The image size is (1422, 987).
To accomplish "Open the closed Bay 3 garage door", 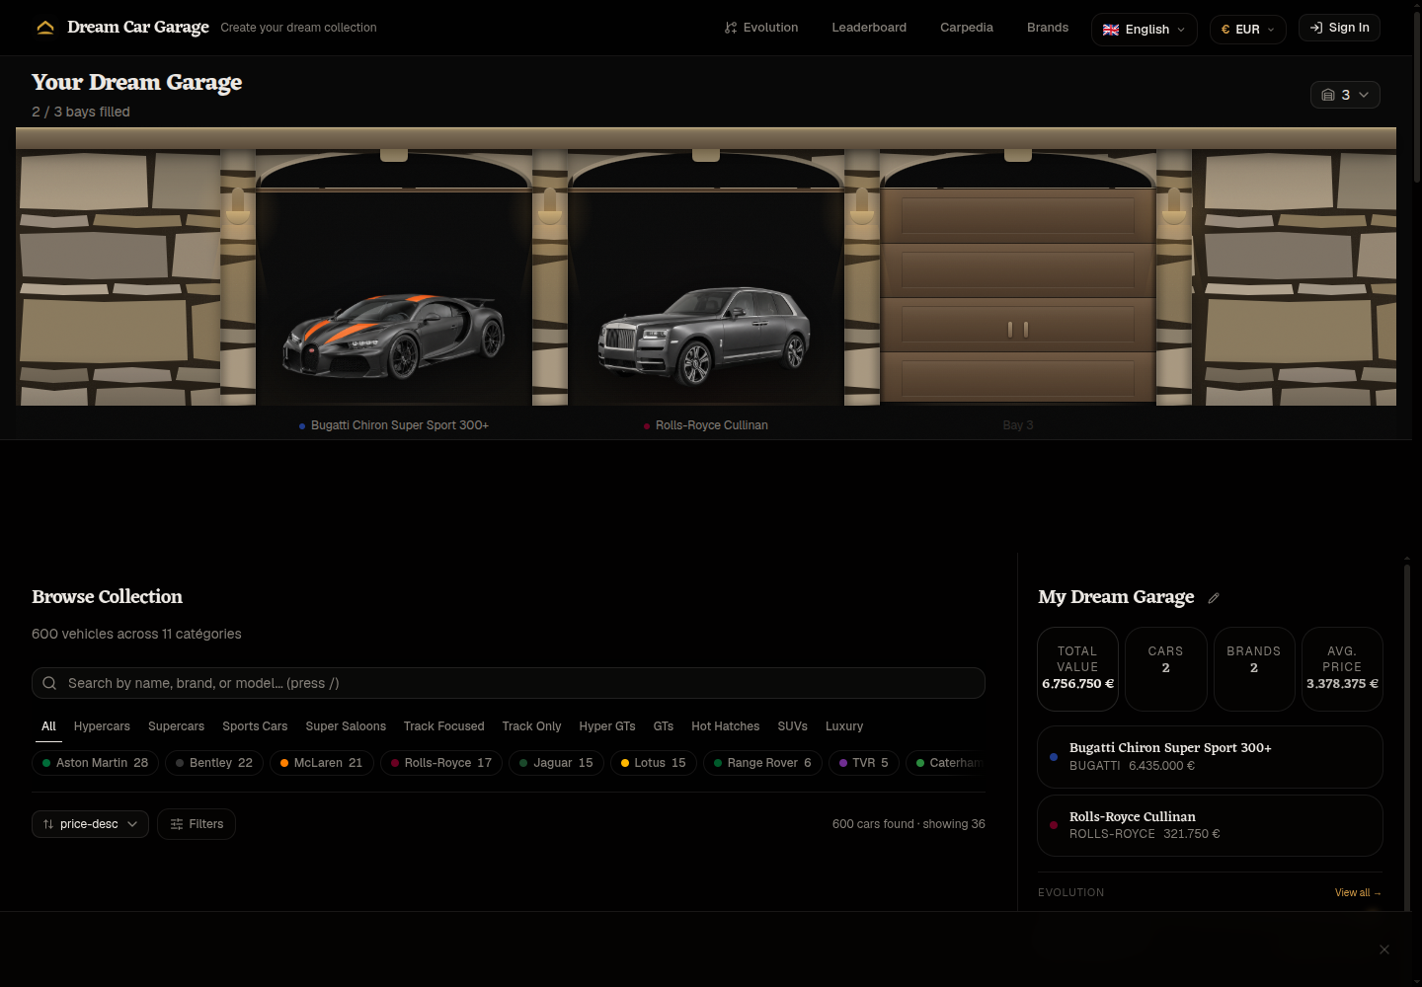I will coord(1018,296).
